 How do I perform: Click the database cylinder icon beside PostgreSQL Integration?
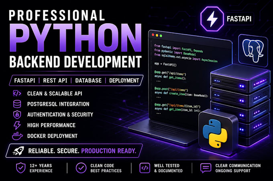tap(17, 104)
